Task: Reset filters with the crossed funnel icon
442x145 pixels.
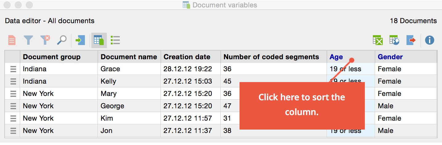Action: (45, 40)
